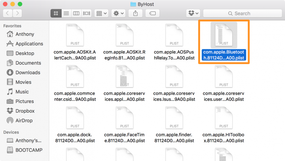
Task: Click the ByHost folder proxy icon in title
Action: tap(133, 4)
